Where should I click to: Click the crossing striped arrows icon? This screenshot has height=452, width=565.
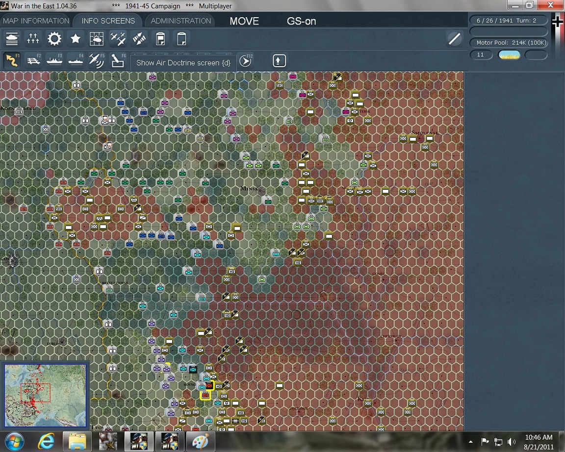[139, 39]
